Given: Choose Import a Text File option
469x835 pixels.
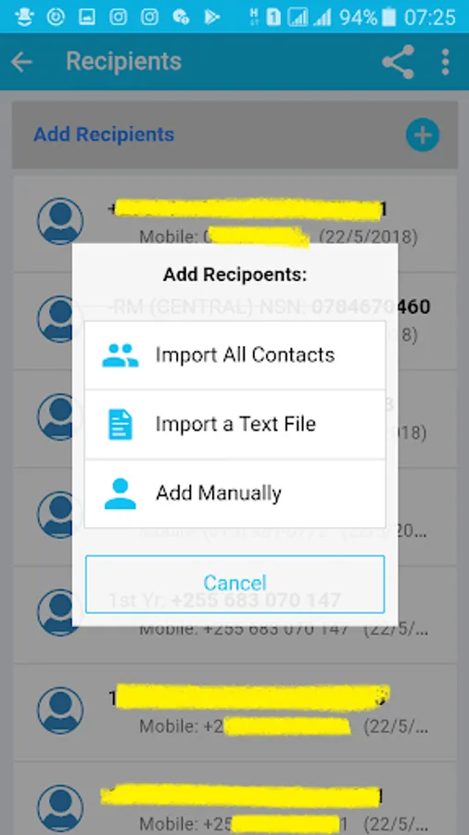Looking at the screenshot, I should point(235,424).
